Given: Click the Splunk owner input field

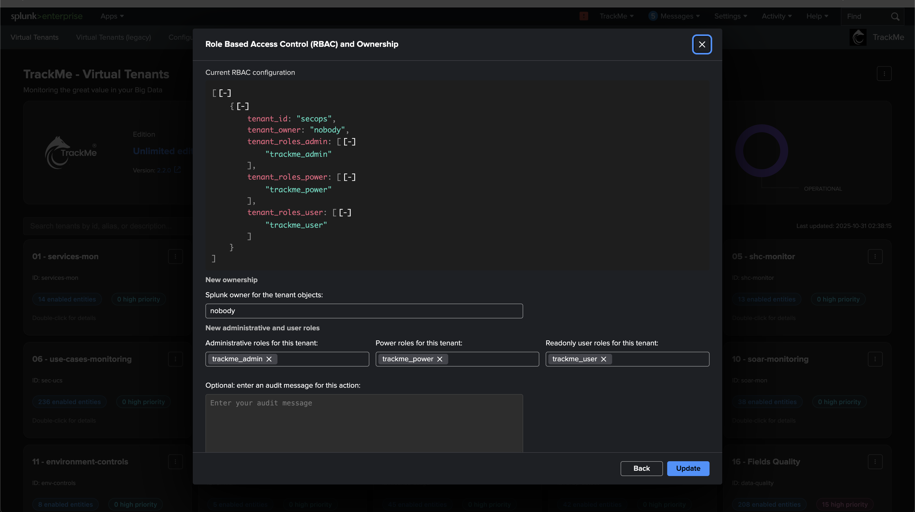Looking at the screenshot, I should coord(364,311).
